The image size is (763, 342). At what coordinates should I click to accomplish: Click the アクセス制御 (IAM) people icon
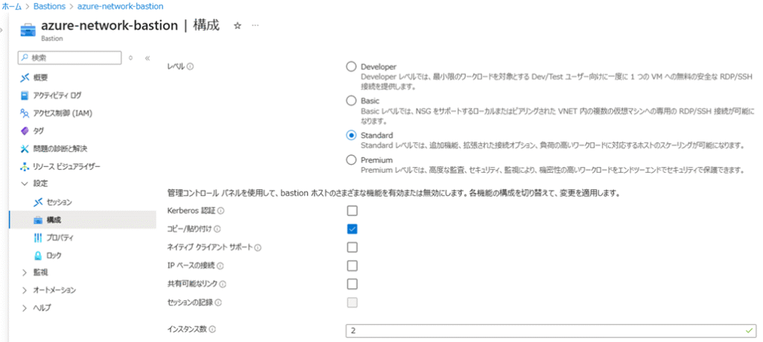click(x=25, y=113)
